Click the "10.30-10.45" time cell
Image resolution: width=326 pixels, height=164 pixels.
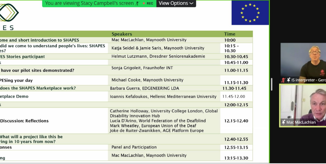[x=236, y=57]
